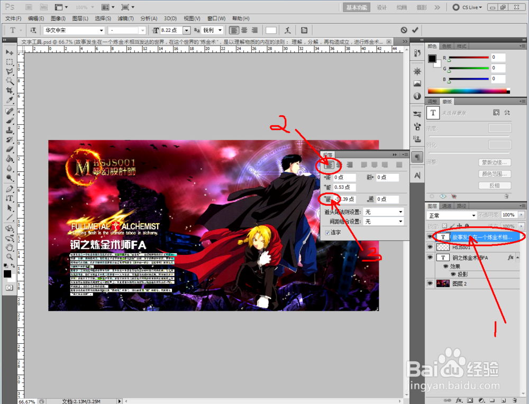
Task: Hide the HSJS001 layer
Action: [x=430, y=247]
